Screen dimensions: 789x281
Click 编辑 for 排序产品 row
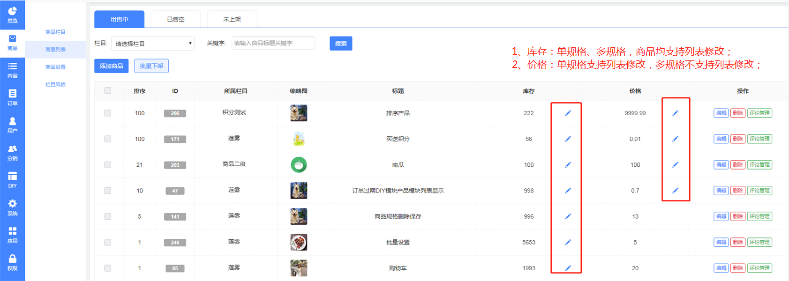(721, 113)
